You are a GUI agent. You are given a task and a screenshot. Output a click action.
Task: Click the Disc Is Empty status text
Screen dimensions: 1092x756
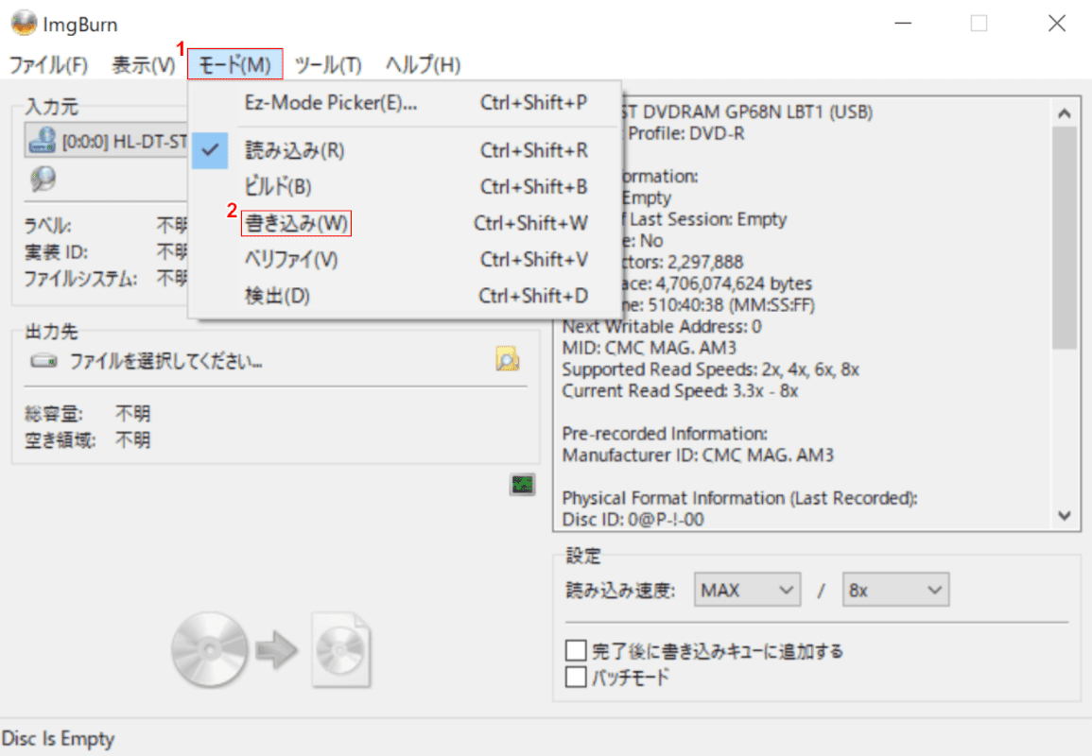59,739
